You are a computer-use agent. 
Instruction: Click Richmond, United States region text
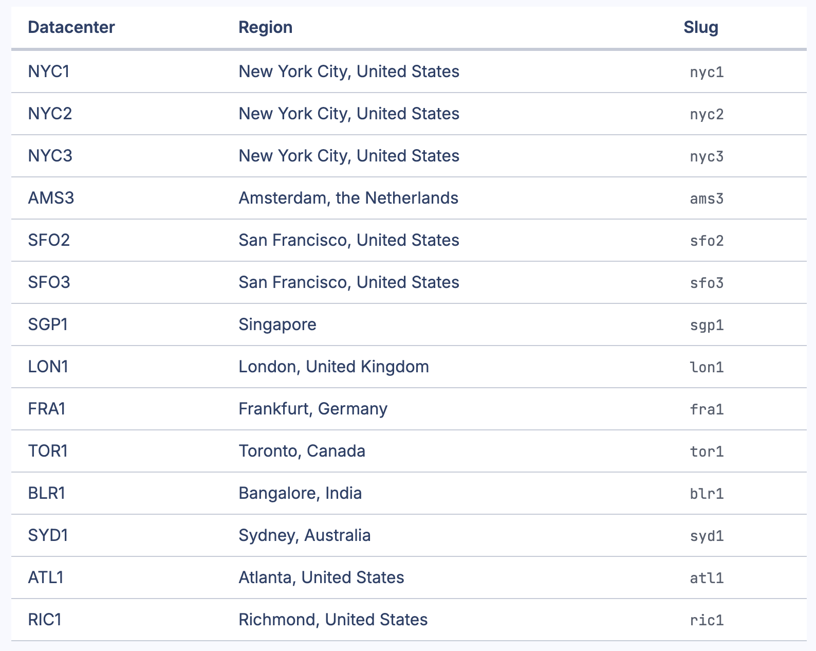[333, 620]
